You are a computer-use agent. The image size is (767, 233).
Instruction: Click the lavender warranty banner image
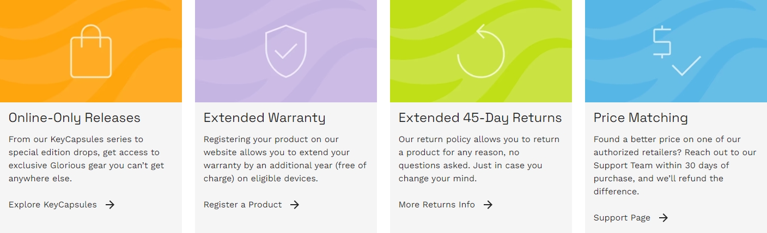pyautogui.click(x=286, y=51)
